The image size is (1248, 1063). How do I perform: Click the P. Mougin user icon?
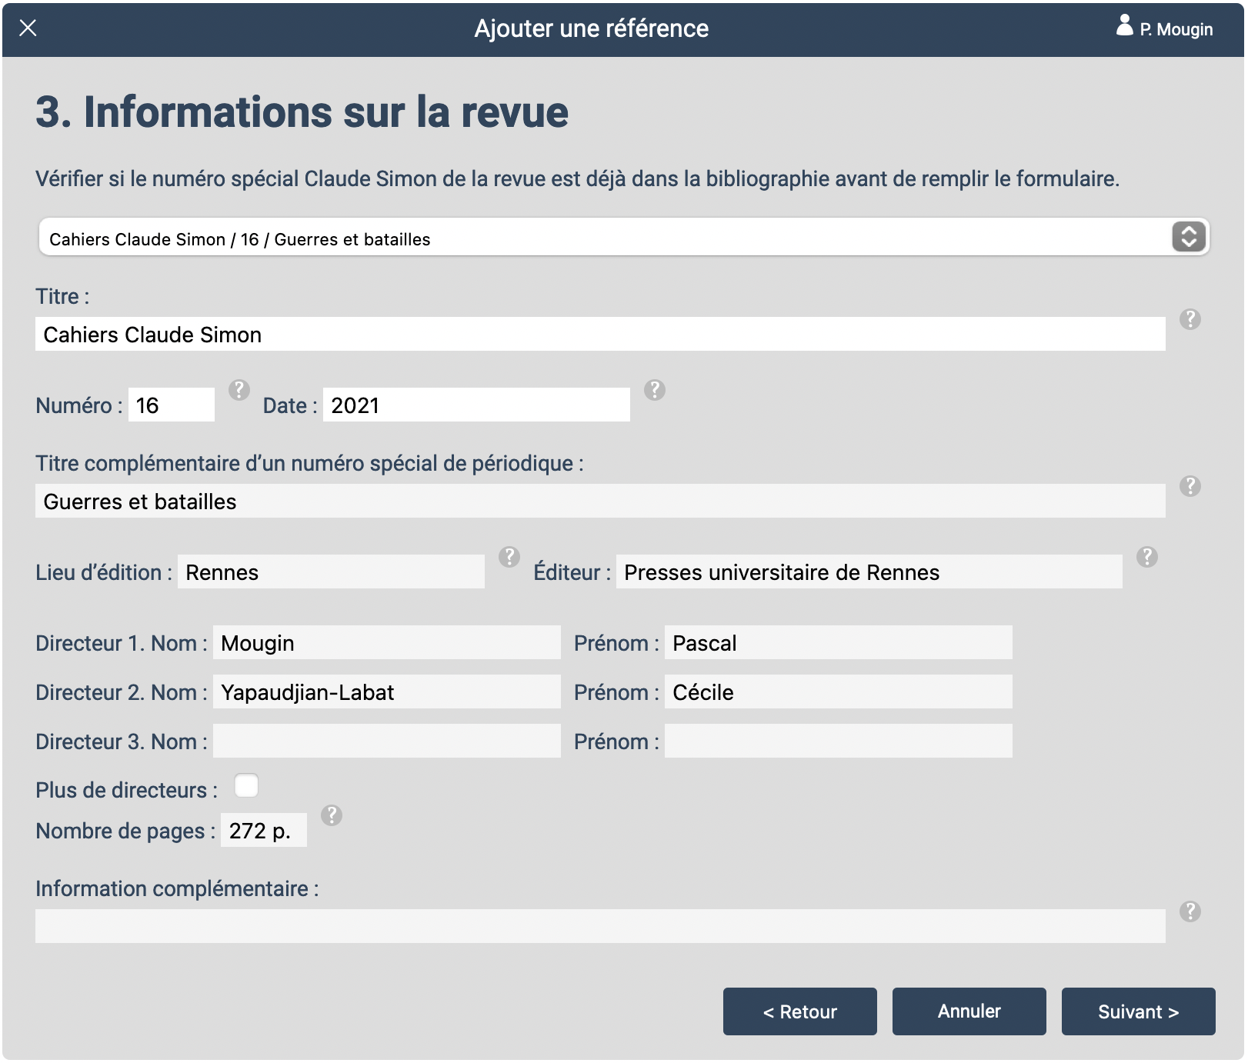(x=1124, y=27)
